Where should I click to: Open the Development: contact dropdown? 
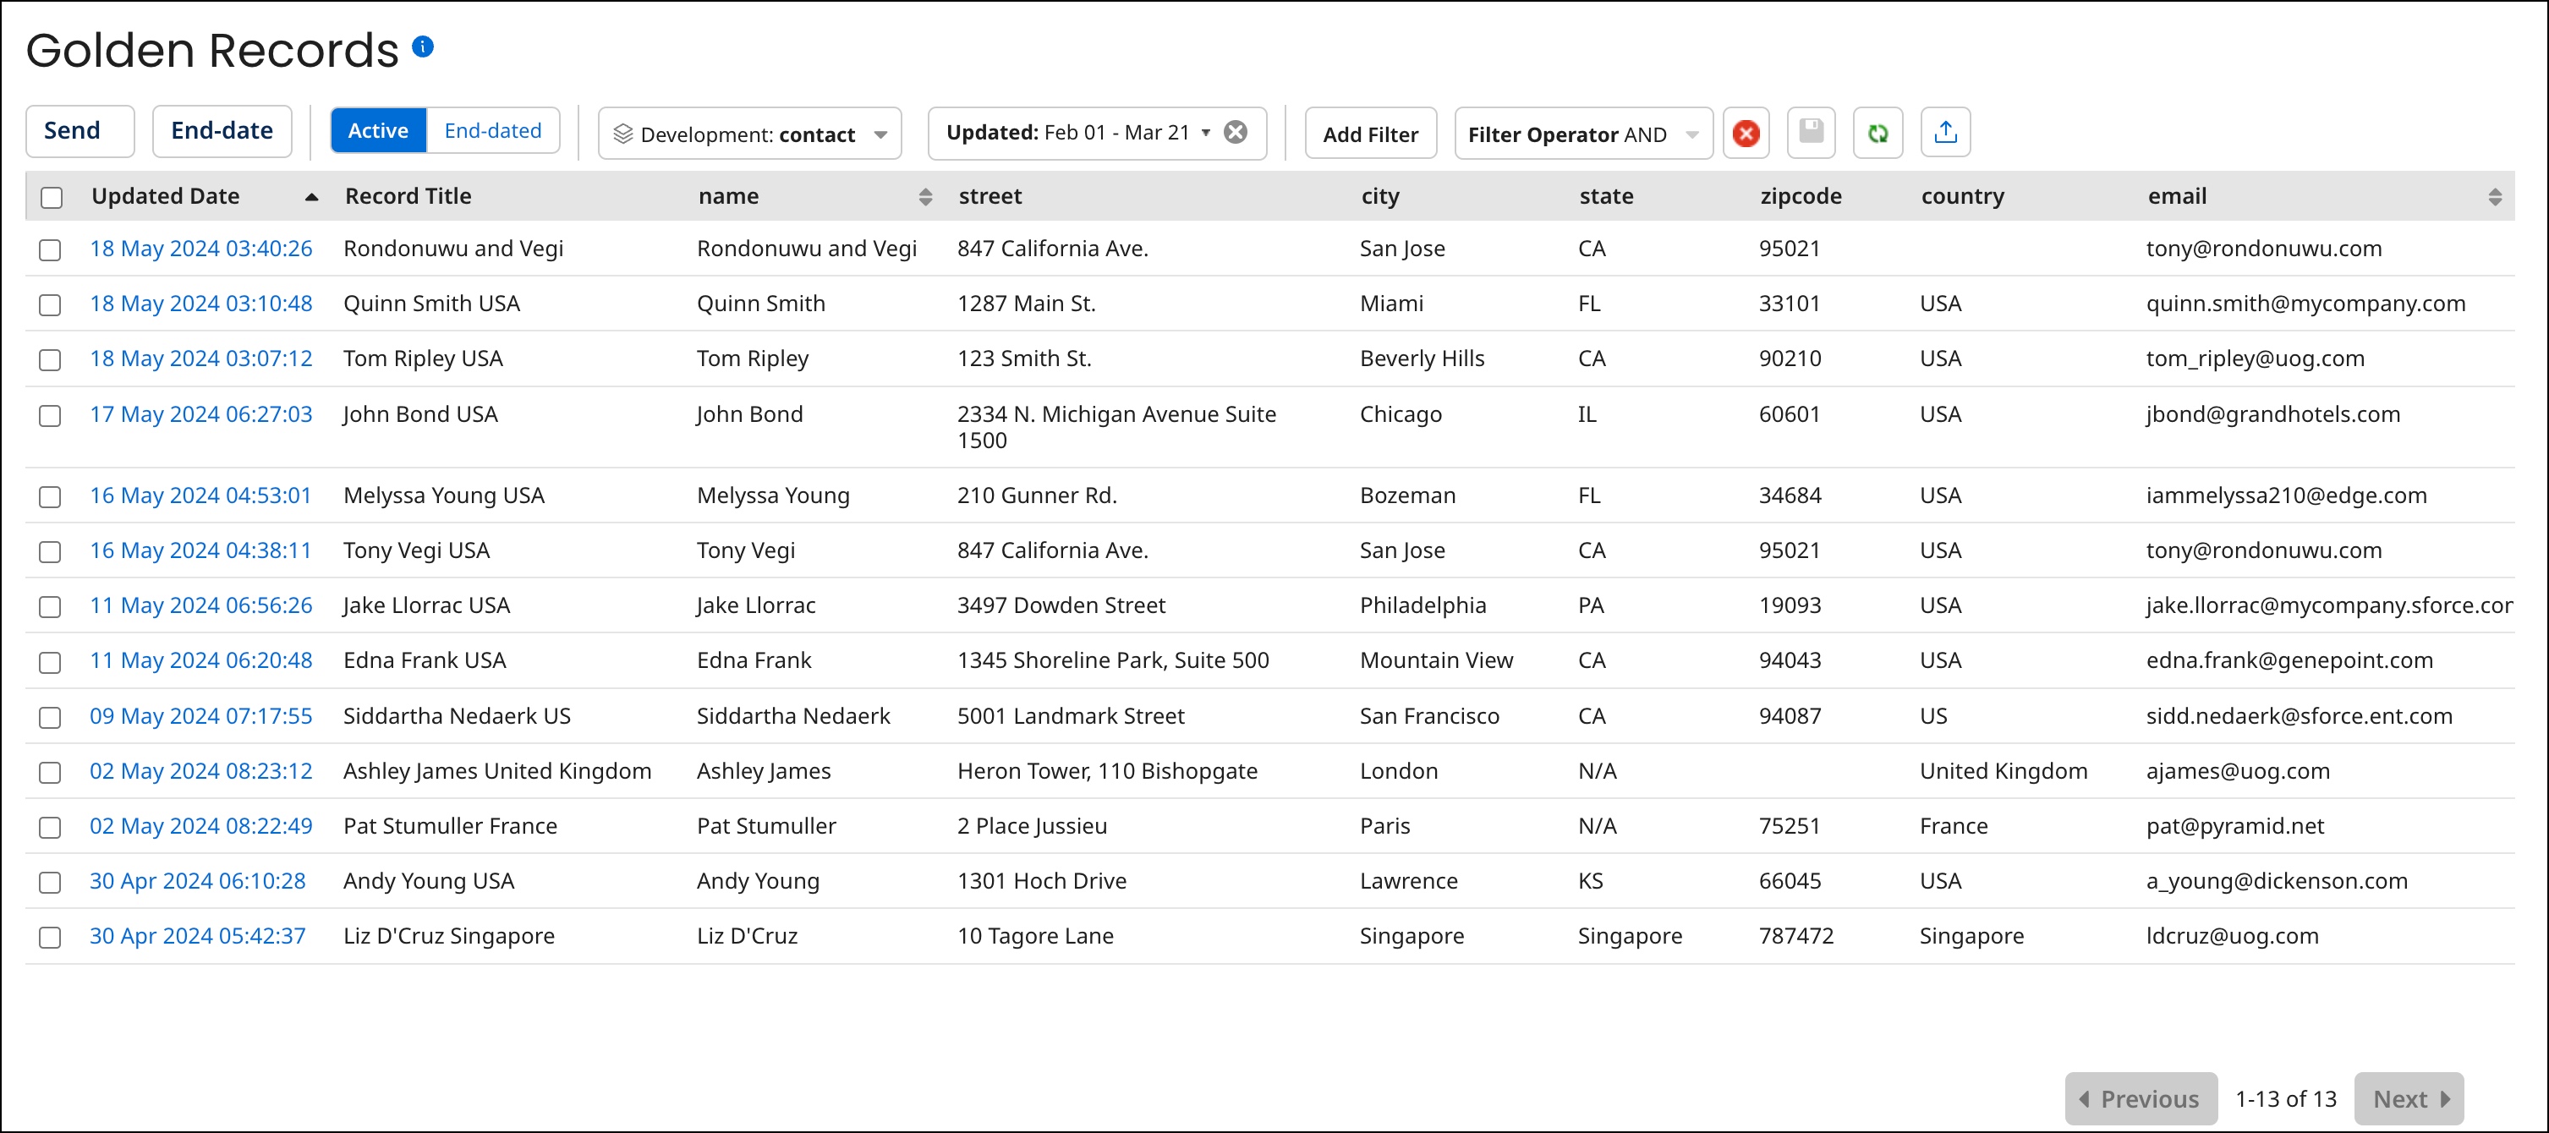point(880,134)
